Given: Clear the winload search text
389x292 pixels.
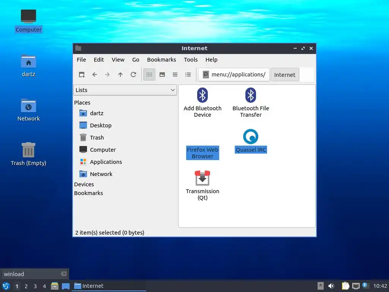Looking at the screenshot, I should click(64, 274).
